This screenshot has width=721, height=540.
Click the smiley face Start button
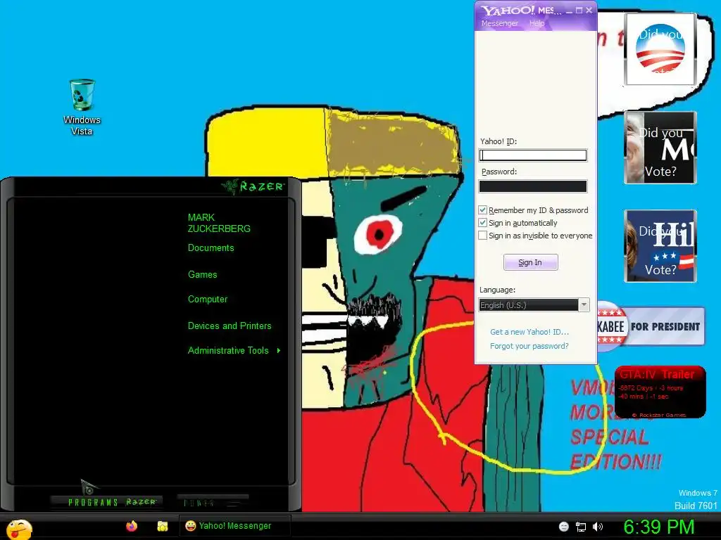[x=19, y=529]
